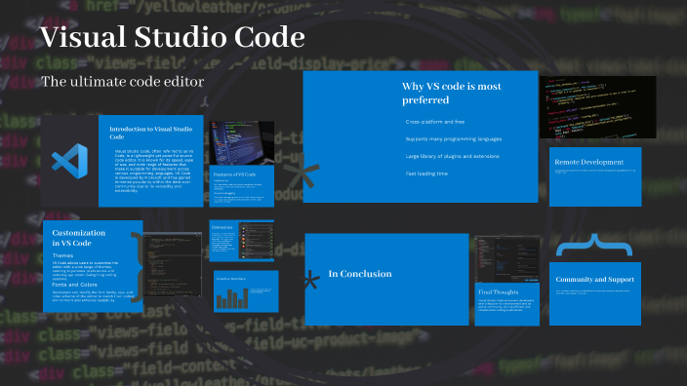687x386 pixels.
Task: Select 'The ultimate code editor' subtitle
Action: [123, 82]
